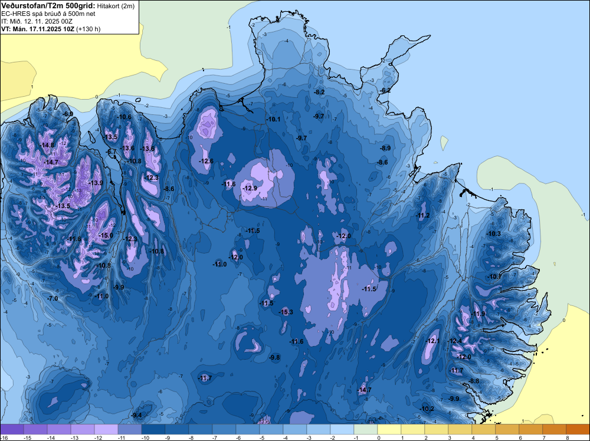This screenshot has width=590, height=441.
Task: Click the -13.9 temperature value on map
Action: [96, 183]
